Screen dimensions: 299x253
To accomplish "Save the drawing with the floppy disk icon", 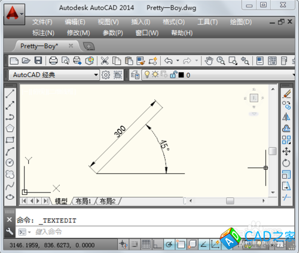I will (x=38, y=60).
